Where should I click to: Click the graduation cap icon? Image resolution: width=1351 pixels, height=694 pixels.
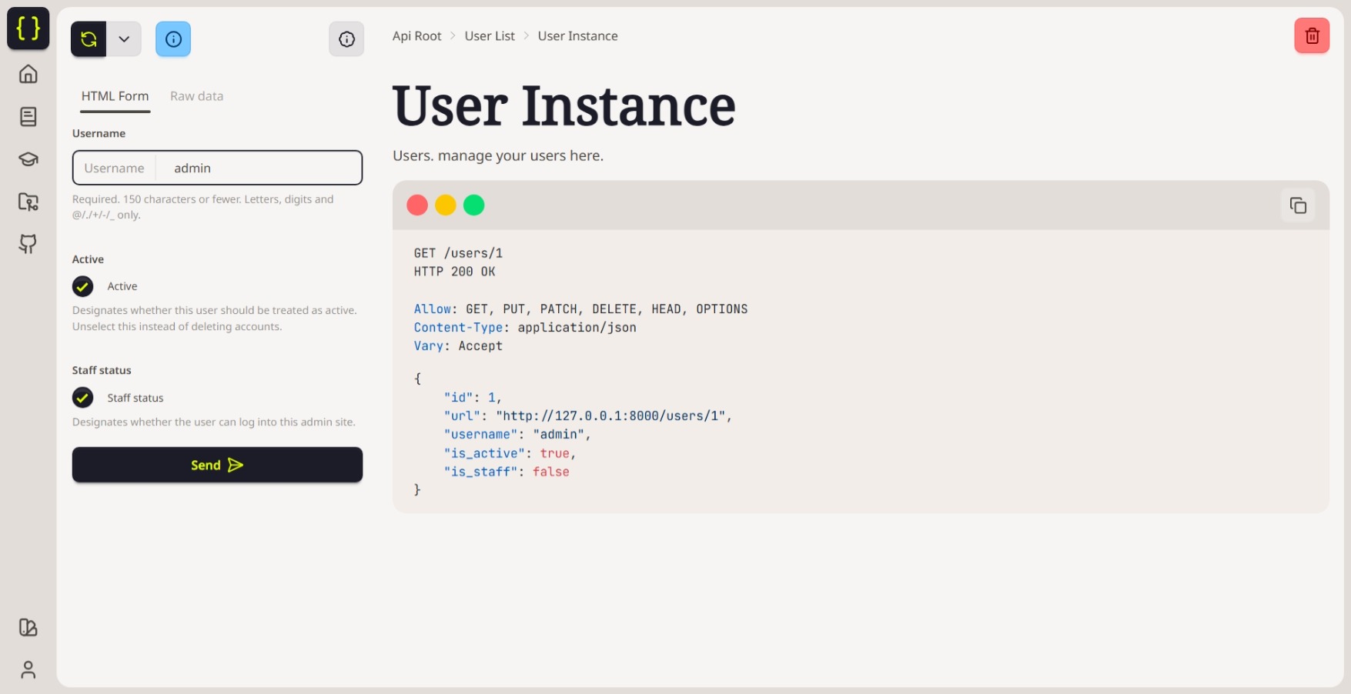point(28,159)
